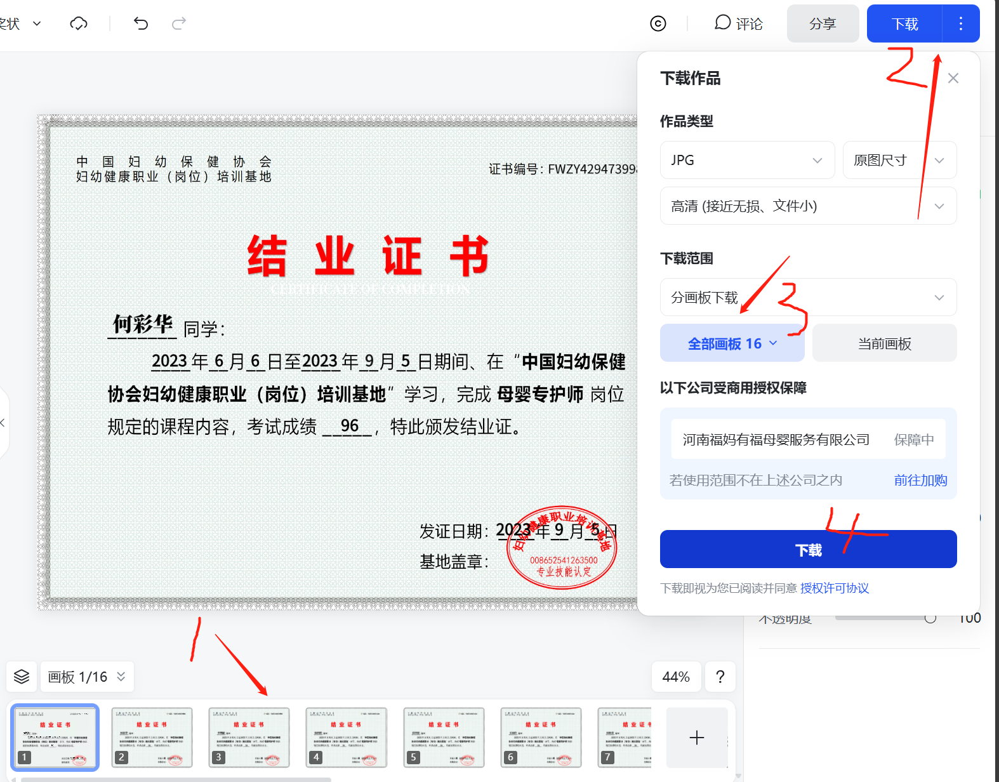Click the name 何彩华 on certificate
This screenshot has width=999, height=782.
(x=143, y=324)
